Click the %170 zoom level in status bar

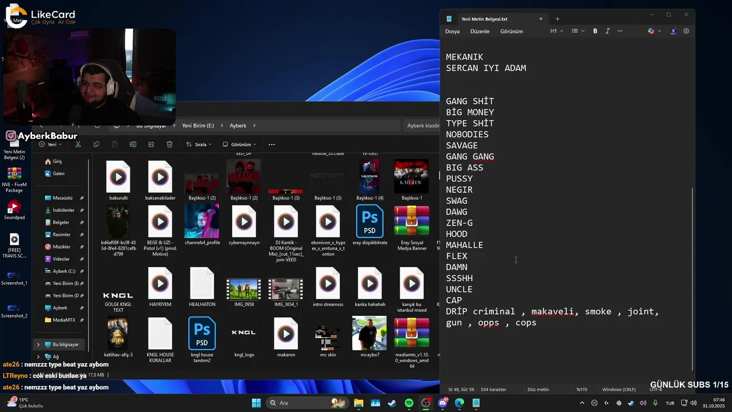click(582, 390)
